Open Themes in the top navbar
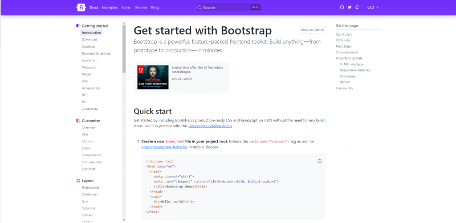Screen dimensions: 456x223 tap(141, 7)
